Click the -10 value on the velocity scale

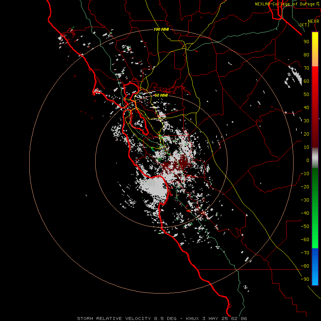305,174
